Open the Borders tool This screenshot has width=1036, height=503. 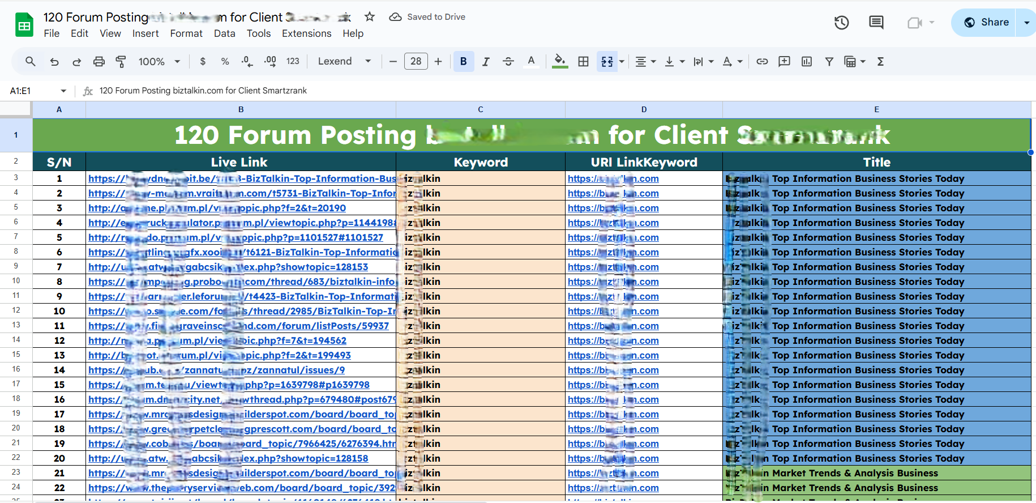(x=583, y=62)
